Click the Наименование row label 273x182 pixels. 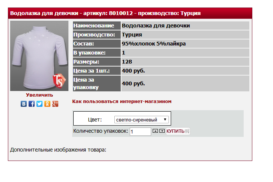click(x=96, y=26)
